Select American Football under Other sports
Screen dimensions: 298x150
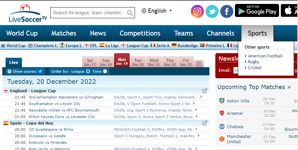[265, 56]
